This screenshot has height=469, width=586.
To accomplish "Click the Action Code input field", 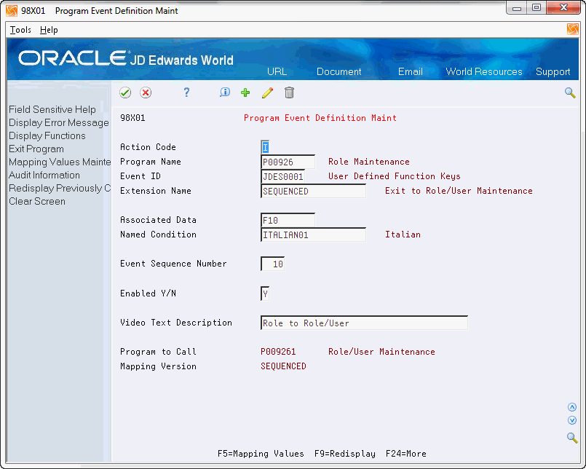I will (x=265, y=147).
